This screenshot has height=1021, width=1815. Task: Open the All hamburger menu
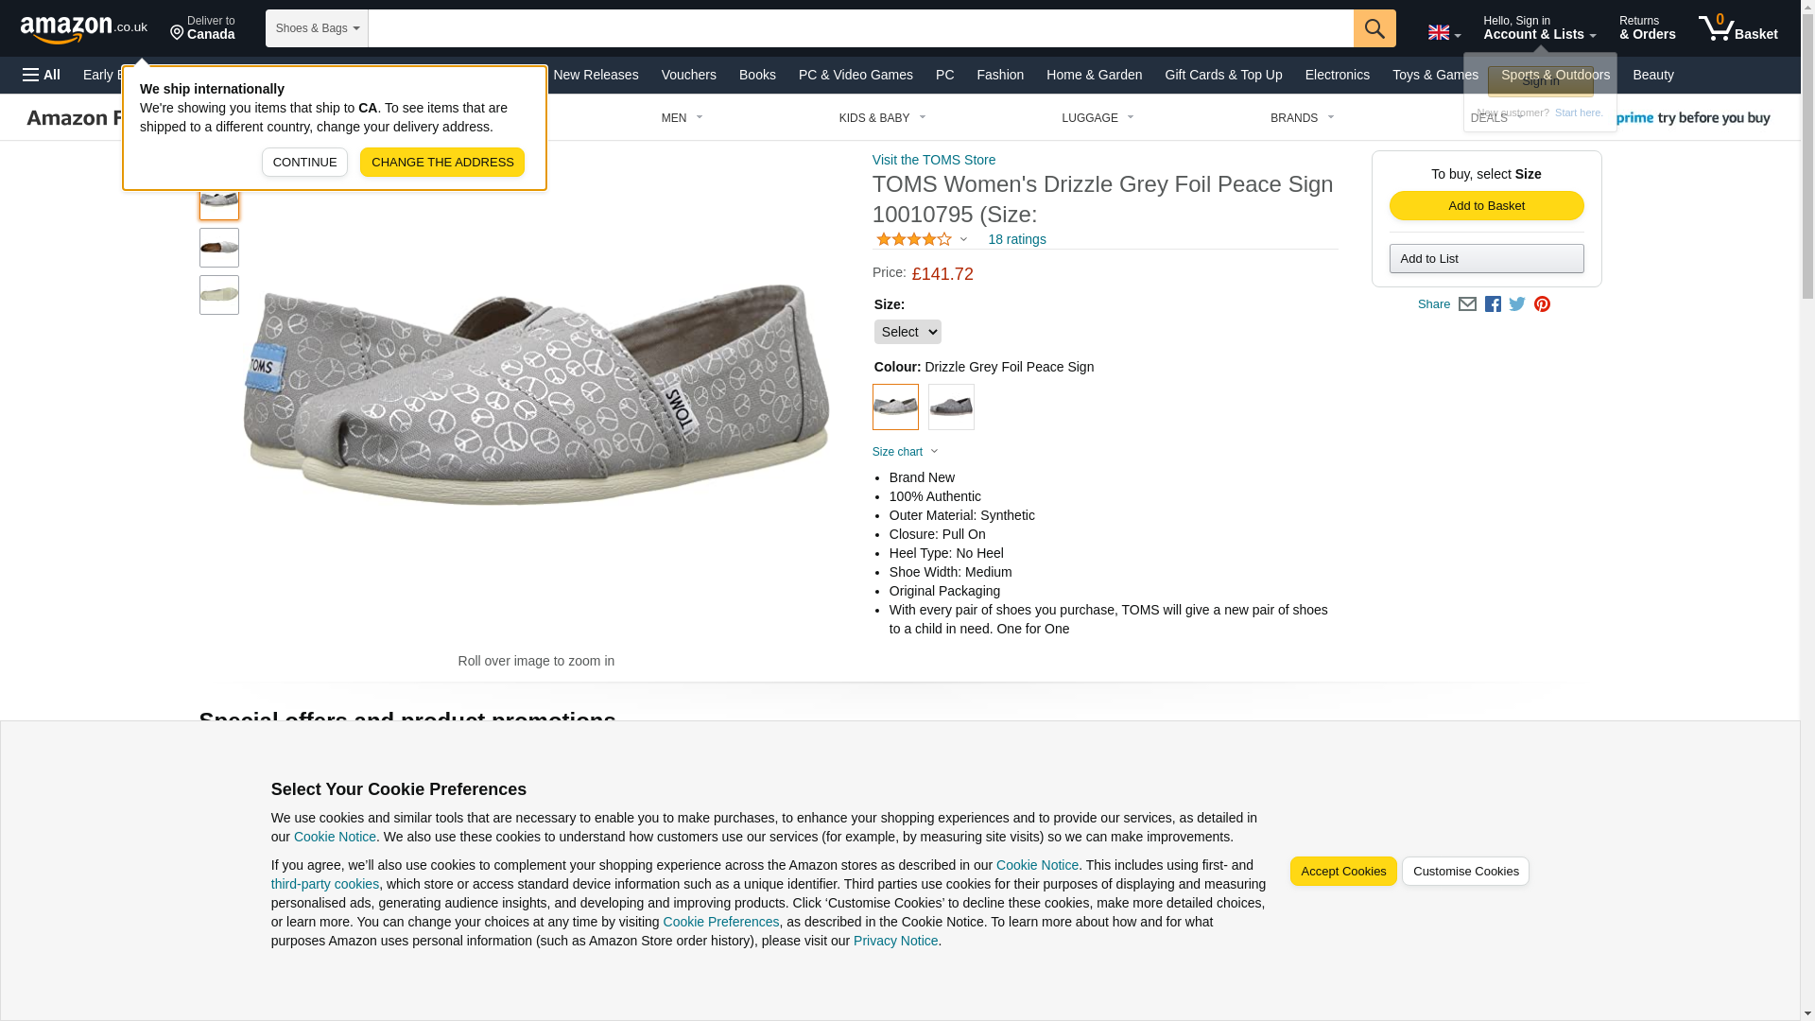tap(42, 75)
